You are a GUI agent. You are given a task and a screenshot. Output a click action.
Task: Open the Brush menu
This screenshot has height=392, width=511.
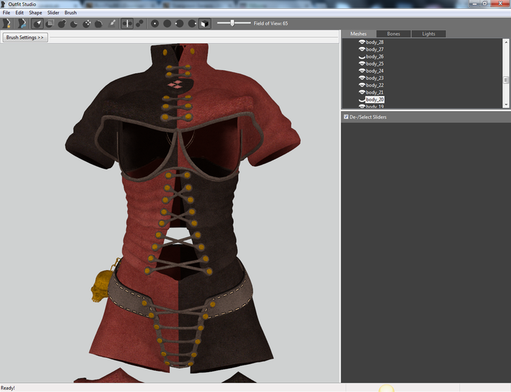click(70, 13)
